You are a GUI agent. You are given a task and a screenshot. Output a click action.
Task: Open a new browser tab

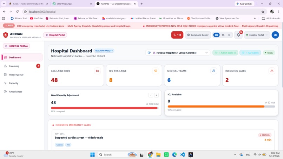point(142,4)
